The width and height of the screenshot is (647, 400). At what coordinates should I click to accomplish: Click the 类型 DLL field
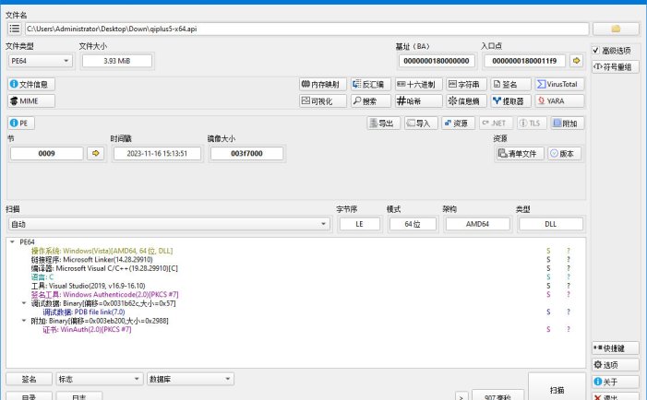(x=551, y=224)
